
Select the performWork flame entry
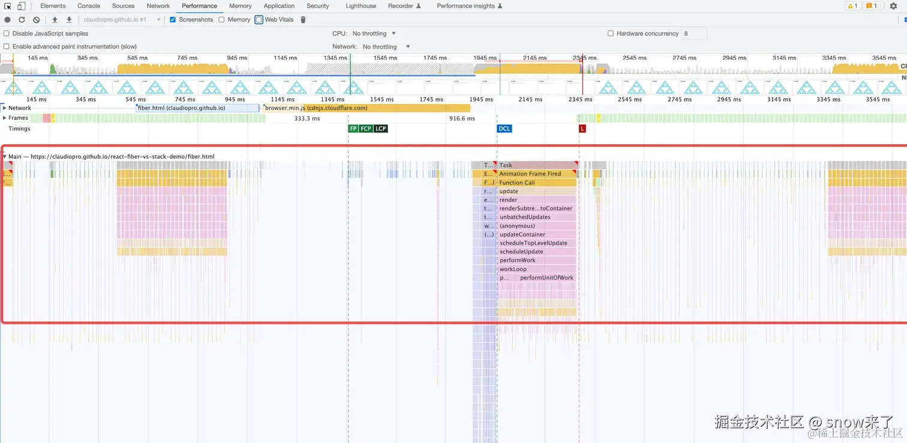tap(537, 260)
